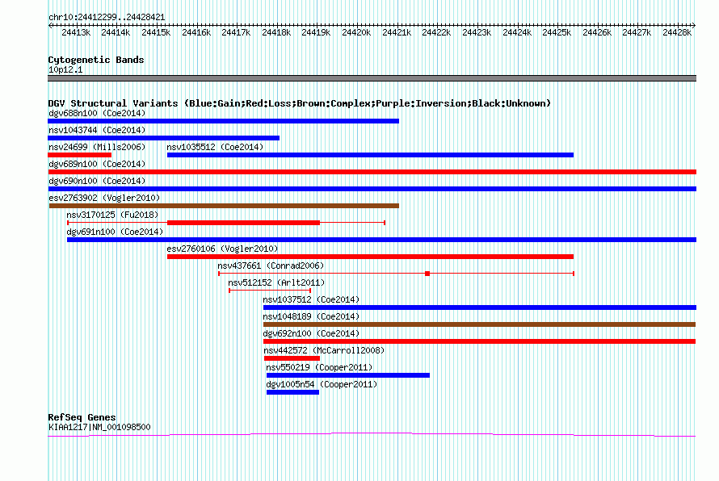The image size is (719, 481).
Task: Click the dgv1005n54 (Cooper2011) blue bar
Action: [292, 392]
